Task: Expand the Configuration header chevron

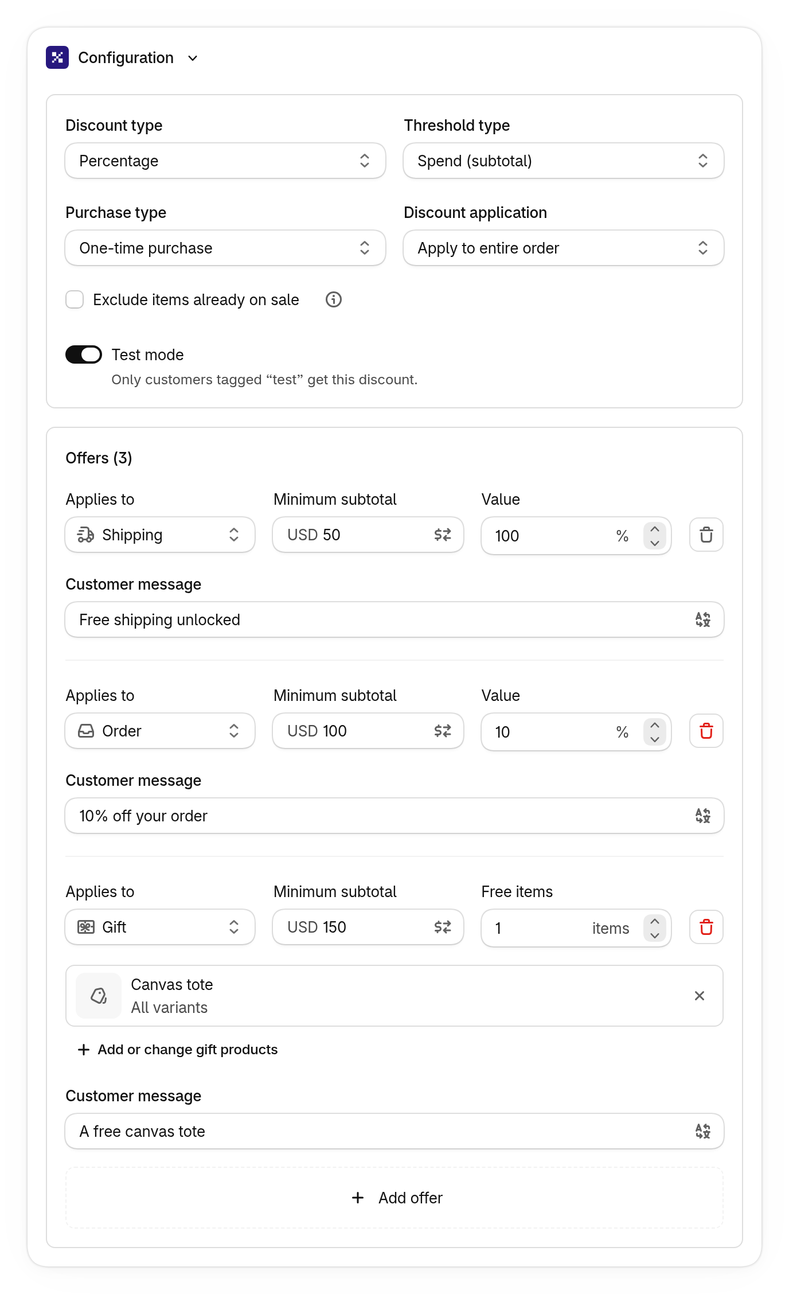Action: click(x=193, y=58)
